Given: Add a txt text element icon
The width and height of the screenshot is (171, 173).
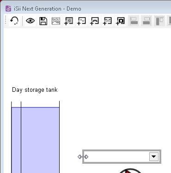Looking at the screenshot, I should 108,21.
